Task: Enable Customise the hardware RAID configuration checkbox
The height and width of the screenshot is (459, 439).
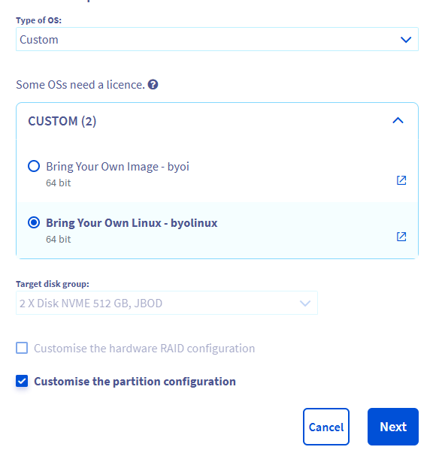Action: pyautogui.click(x=22, y=348)
